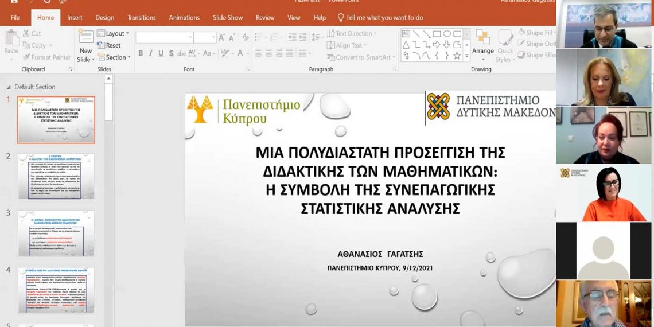Select the Right Arrow shape
The height and width of the screenshot is (327, 654).
click(x=437, y=45)
